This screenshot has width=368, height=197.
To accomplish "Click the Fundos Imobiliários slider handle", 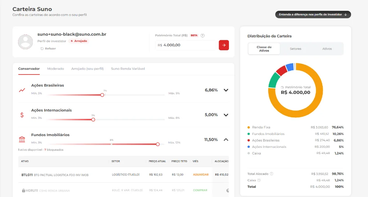I will click(x=158, y=145).
